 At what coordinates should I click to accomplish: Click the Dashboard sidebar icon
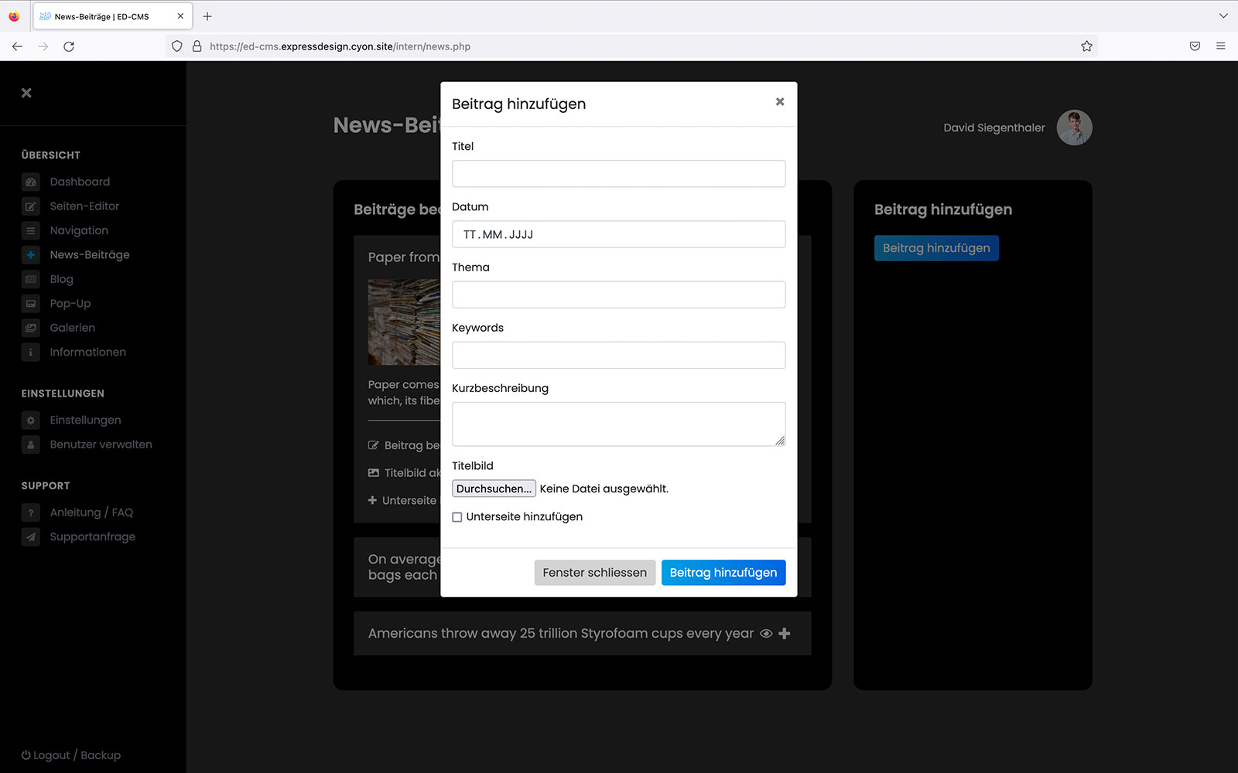tap(31, 182)
